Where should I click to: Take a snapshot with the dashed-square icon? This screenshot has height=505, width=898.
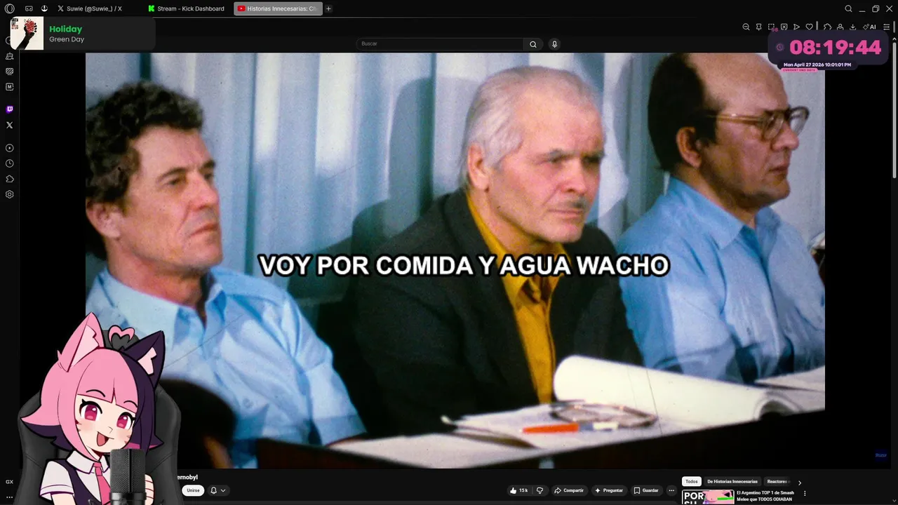[x=771, y=27]
